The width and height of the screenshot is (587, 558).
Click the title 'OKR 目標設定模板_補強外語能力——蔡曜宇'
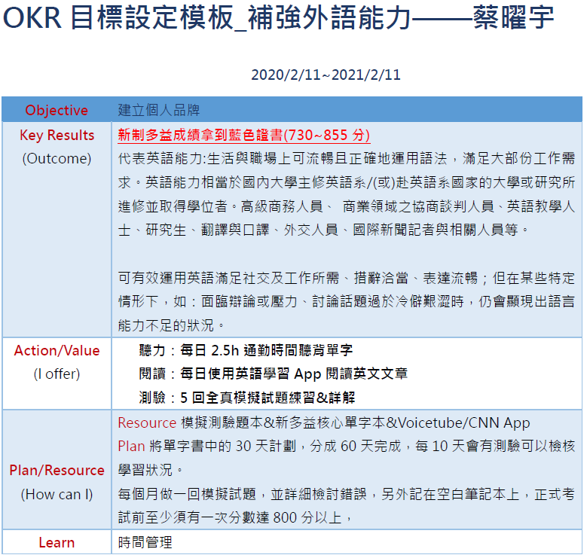coord(278,18)
